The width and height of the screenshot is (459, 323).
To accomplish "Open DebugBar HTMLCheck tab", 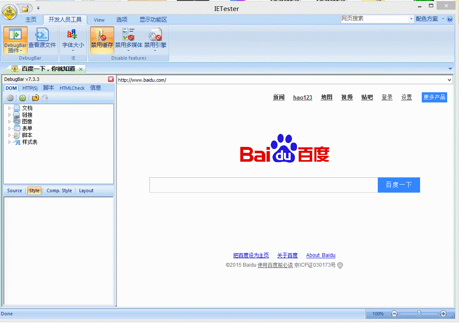I will point(72,88).
